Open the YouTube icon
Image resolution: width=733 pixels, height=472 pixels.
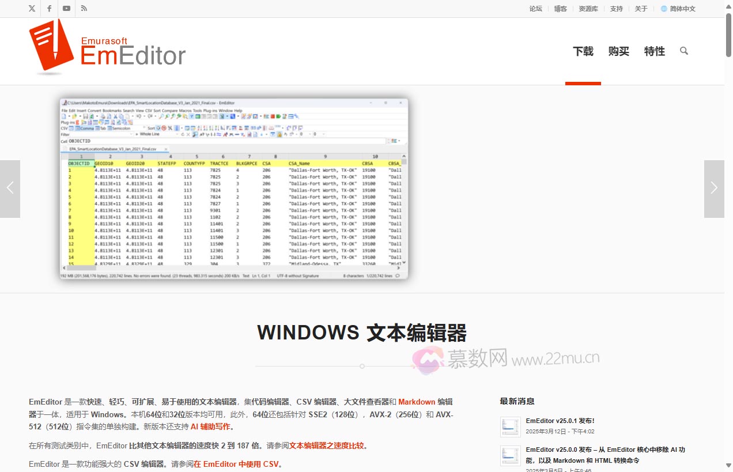click(x=66, y=9)
